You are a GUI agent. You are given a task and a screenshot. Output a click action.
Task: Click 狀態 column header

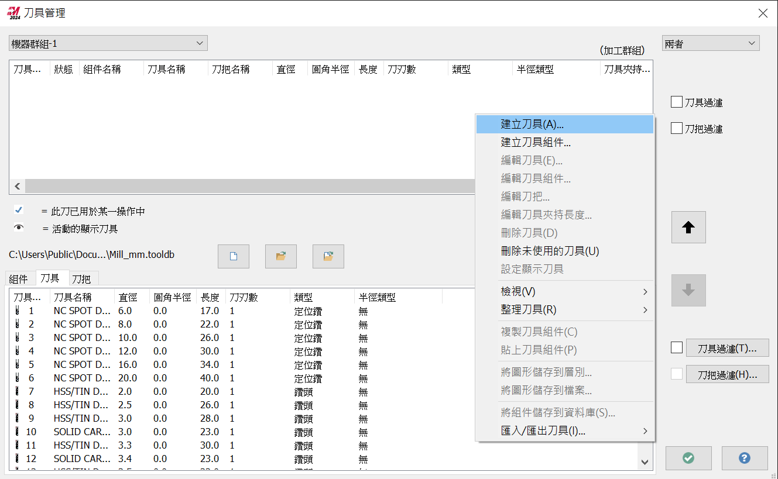pyautogui.click(x=64, y=69)
